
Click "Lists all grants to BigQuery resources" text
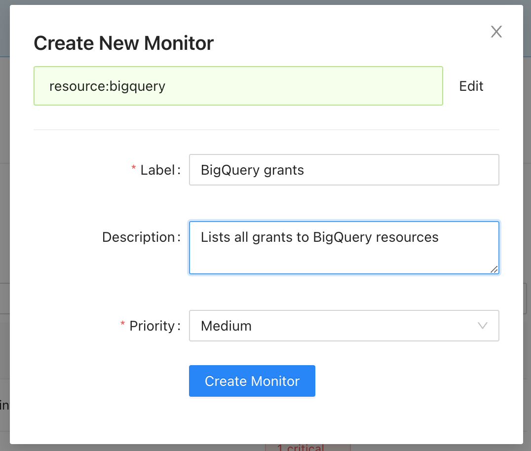pyautogui.click(x=319, y=237)
